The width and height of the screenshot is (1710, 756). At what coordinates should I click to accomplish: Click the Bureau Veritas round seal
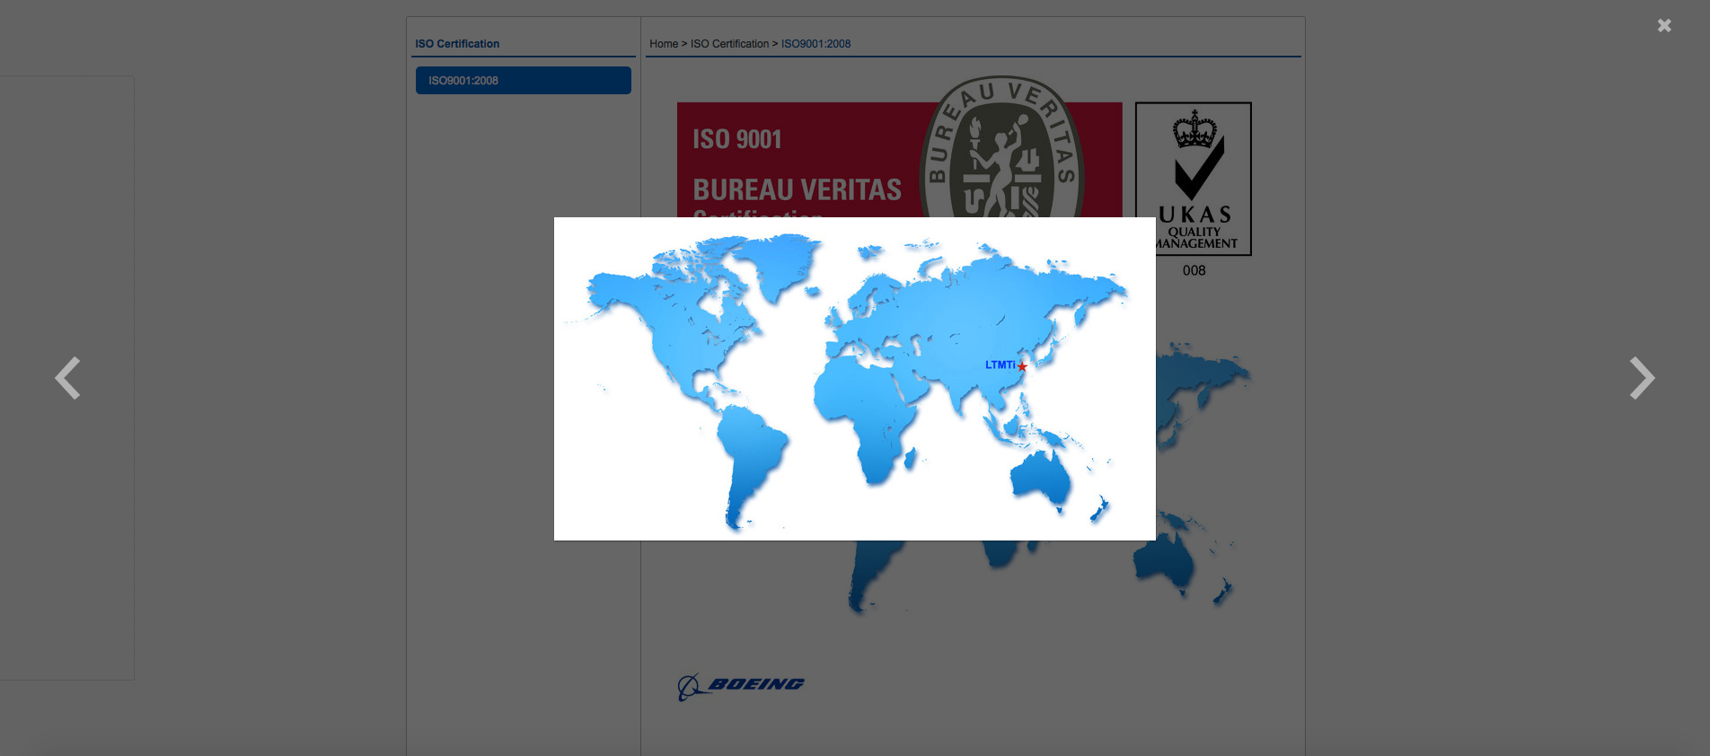(1001, 146)
